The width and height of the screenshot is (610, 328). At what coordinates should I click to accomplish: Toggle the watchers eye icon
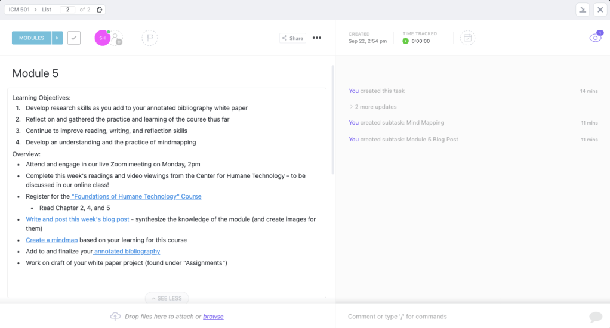pyautogui.click(x=595, y=38)
